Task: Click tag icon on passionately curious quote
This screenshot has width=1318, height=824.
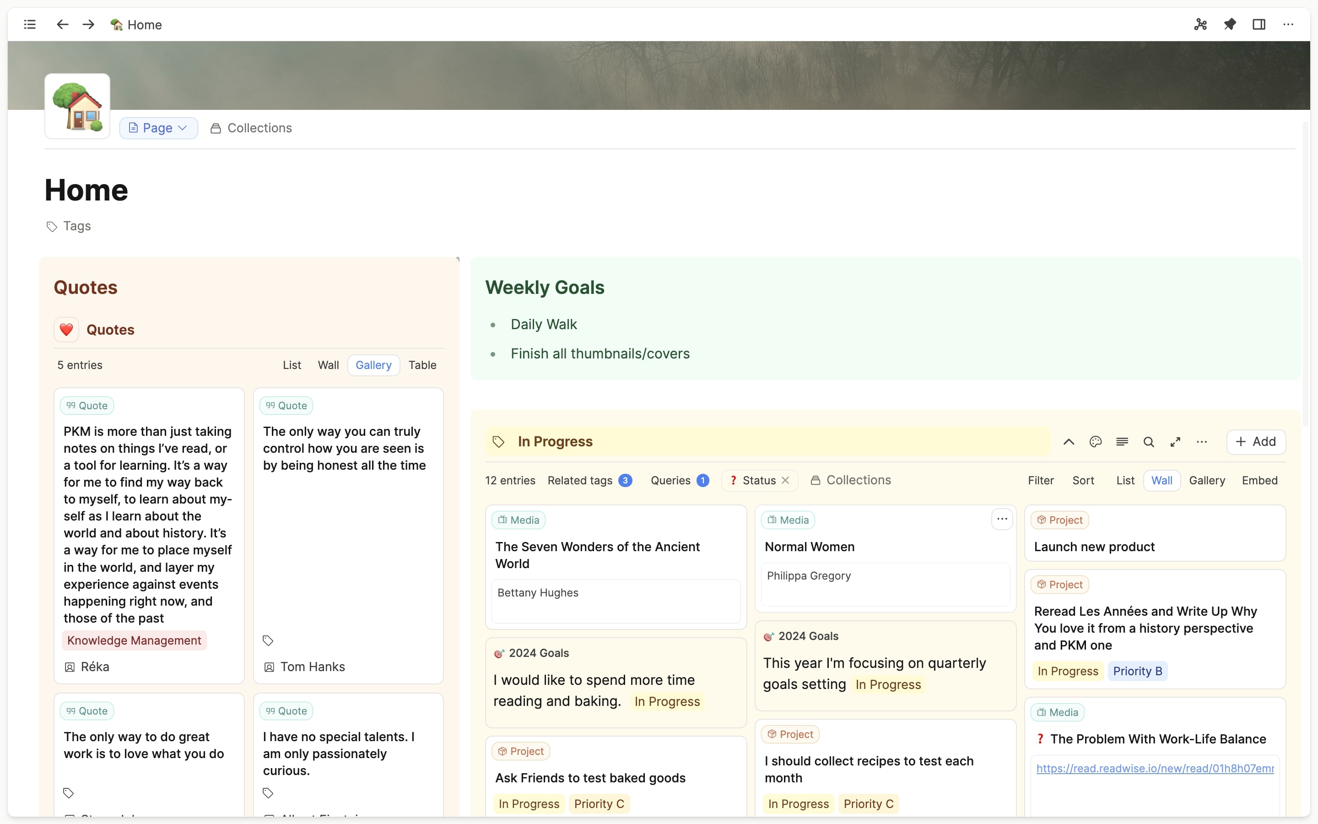Action: (x=268, y=793)
